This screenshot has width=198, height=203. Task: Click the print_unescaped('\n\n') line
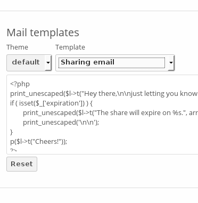(61, 123)
